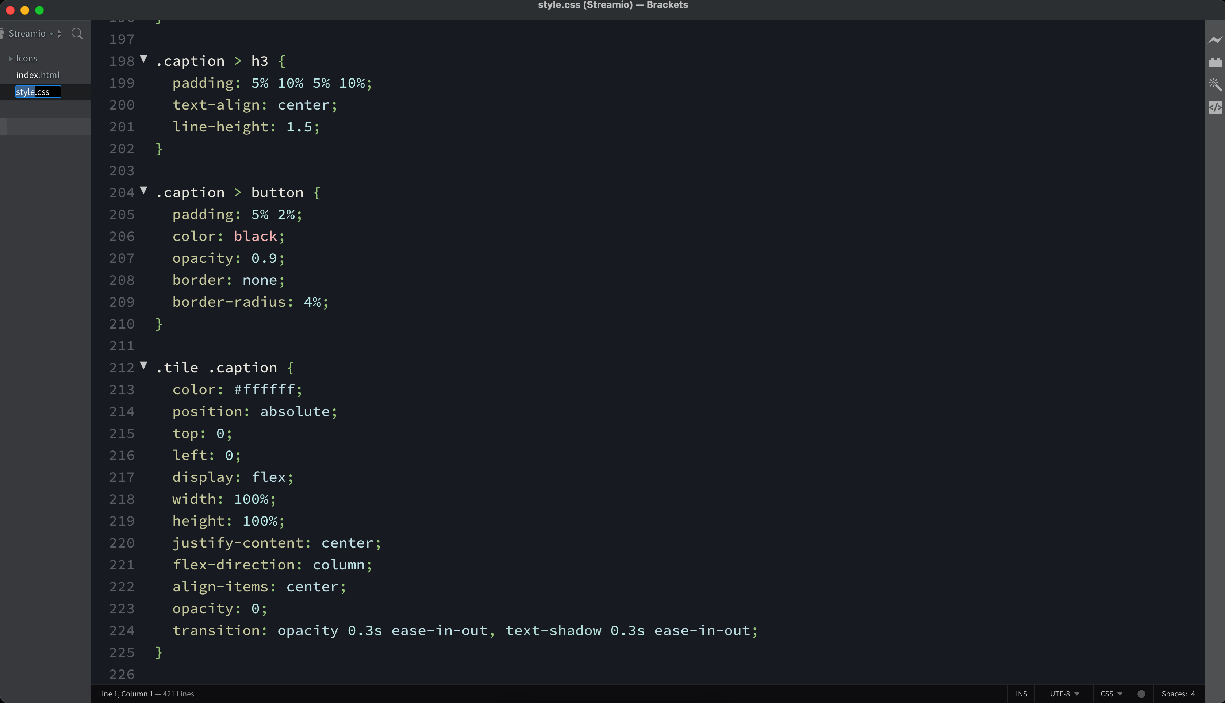The image size is (1225, 703).
Task: Click the Spaces: 4 indentation setting
Action: [1179, 694]
